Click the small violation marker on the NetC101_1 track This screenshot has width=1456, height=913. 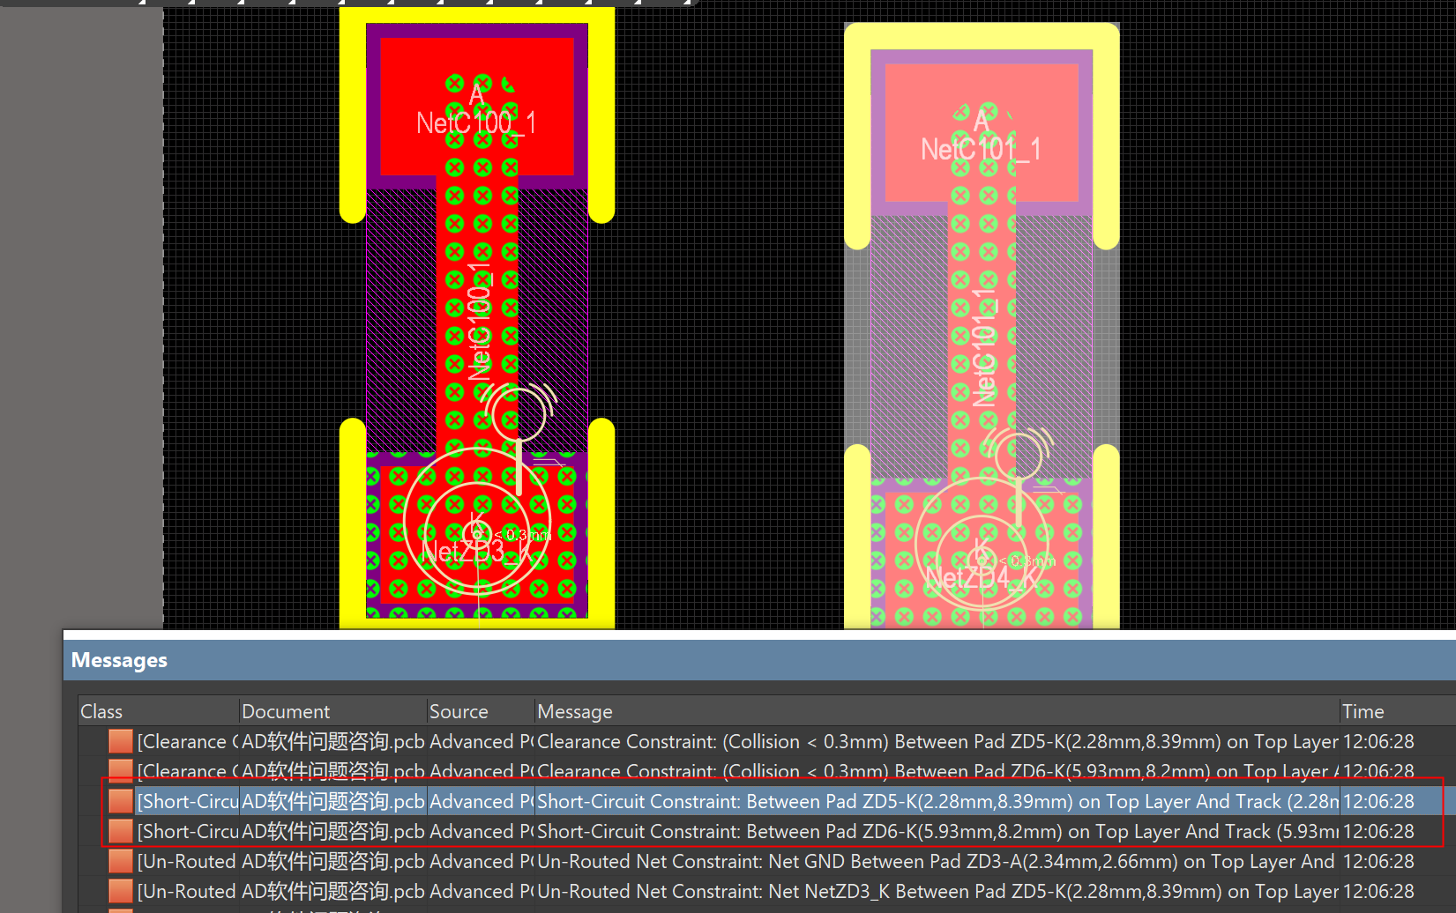click(x=1019, y=454)
